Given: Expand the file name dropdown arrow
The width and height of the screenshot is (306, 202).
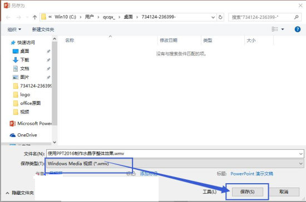Looking at the screenshot, I should [300, 154].
